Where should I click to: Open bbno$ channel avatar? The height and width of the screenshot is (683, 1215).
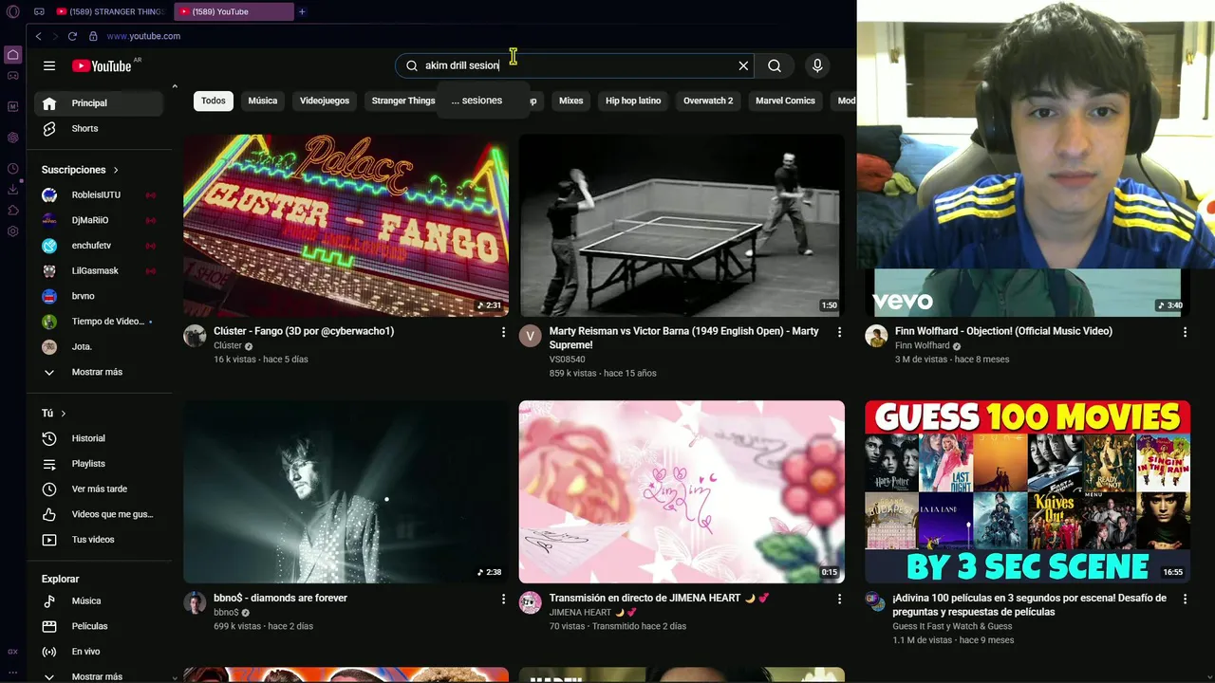tap(195, 602)
